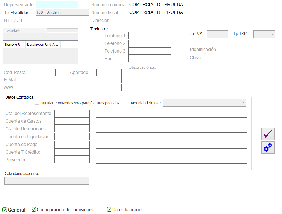Image resolution: width=282 pixels, height=214 pixels.
Task: Open the Modalidad de Iva dropdown
Action: pyautogui.click(x=204, y=103)
